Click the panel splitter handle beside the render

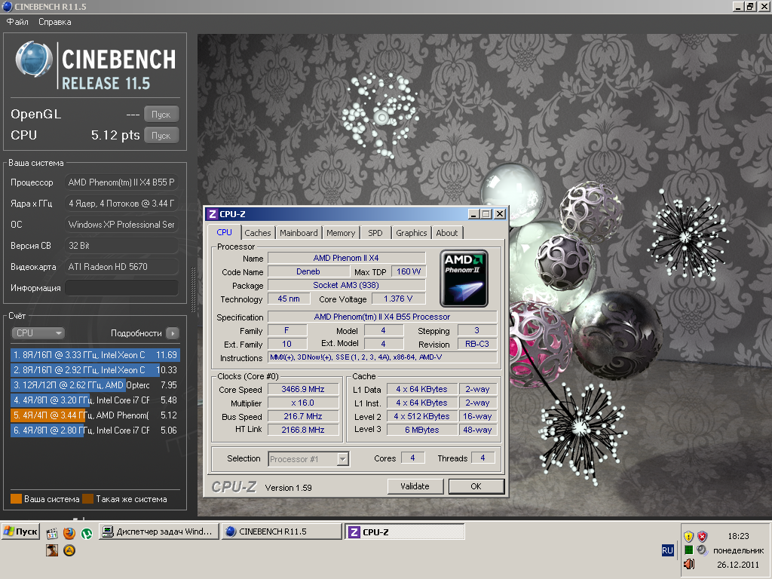tap(193, 290)
